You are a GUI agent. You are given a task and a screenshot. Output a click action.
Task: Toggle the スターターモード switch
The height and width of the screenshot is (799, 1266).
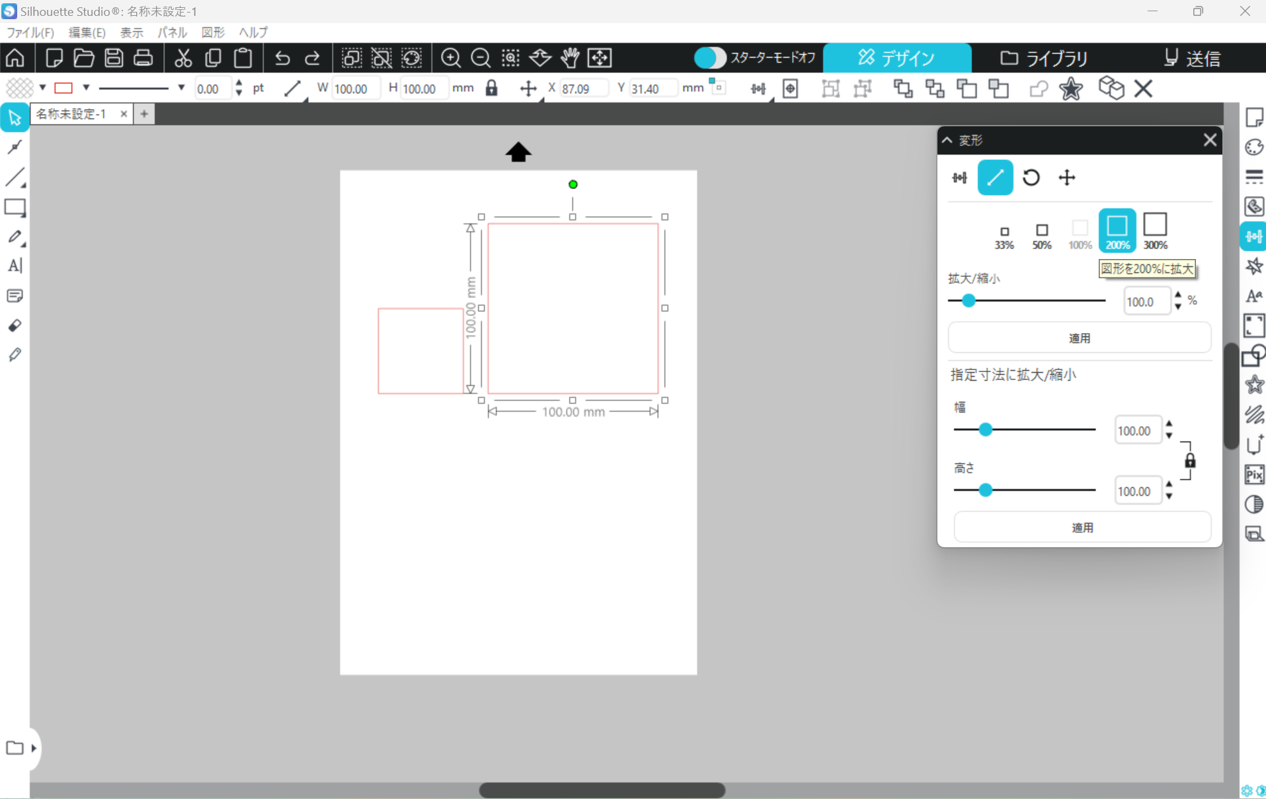click(x=711, y=58)
